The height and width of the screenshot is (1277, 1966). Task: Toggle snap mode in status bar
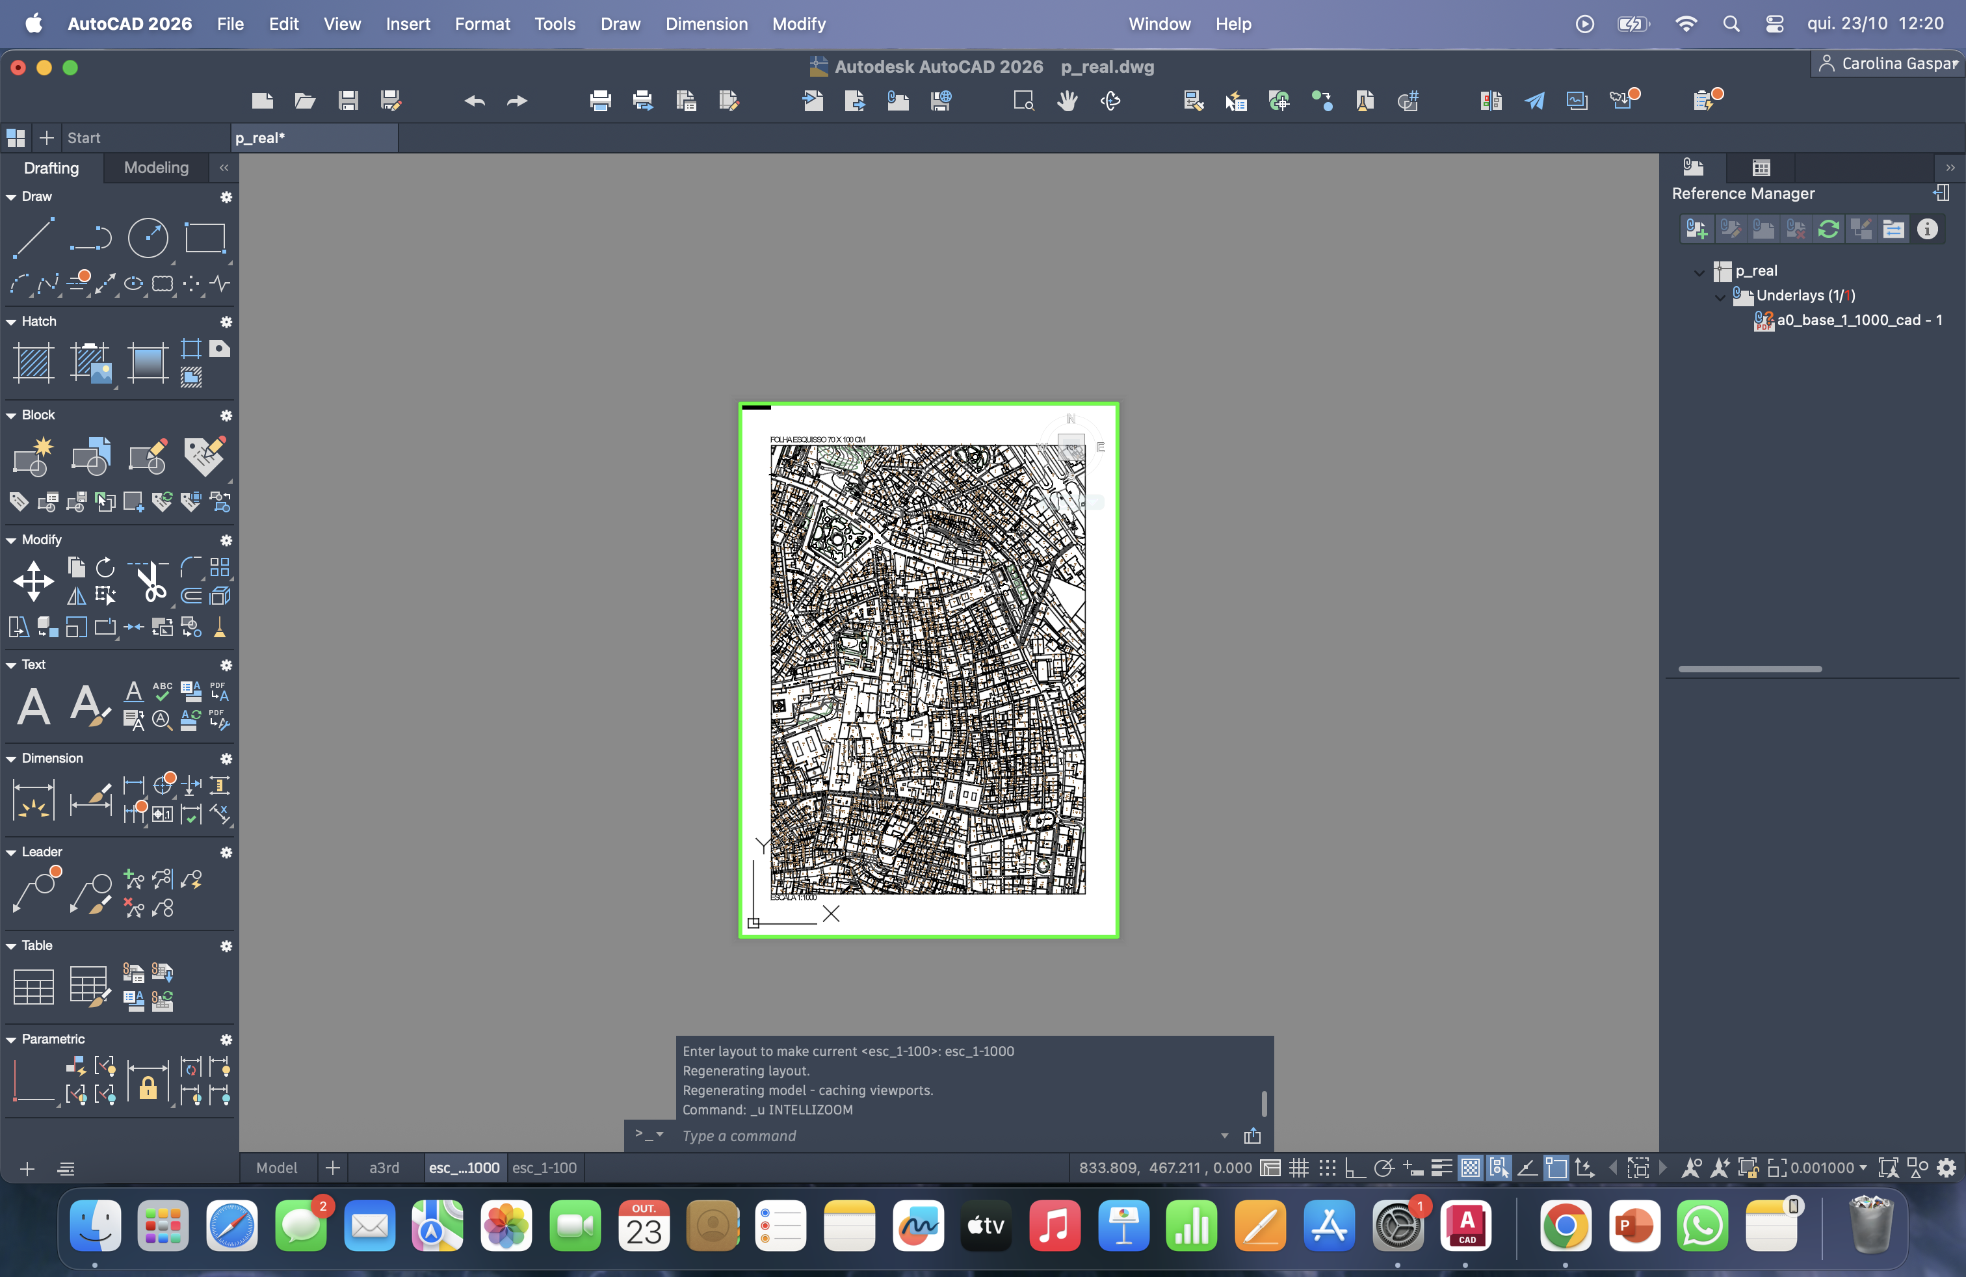[x=1327, y=1169]
